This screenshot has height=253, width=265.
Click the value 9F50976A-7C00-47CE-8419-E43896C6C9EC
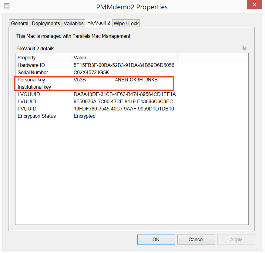pos(123,101)
